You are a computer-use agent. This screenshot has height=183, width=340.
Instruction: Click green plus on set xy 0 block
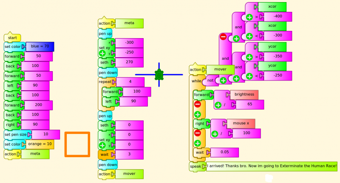coord(102,145)
